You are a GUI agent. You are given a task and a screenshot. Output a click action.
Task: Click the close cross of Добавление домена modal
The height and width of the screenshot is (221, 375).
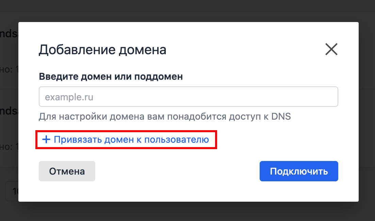tap(331, 49)
